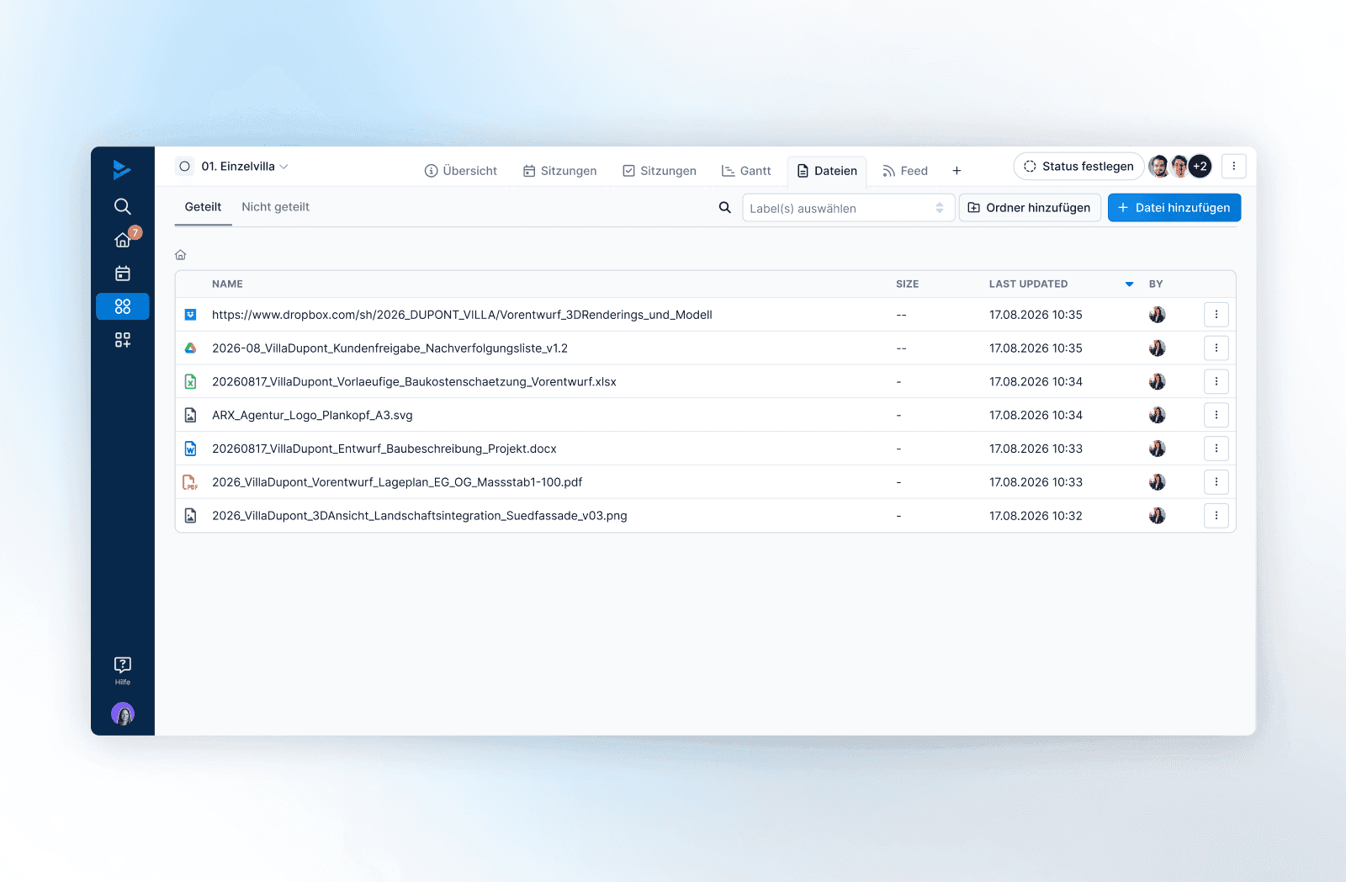
Task: Open more options for Suedfassade png row
Action: pos(1216,516)
